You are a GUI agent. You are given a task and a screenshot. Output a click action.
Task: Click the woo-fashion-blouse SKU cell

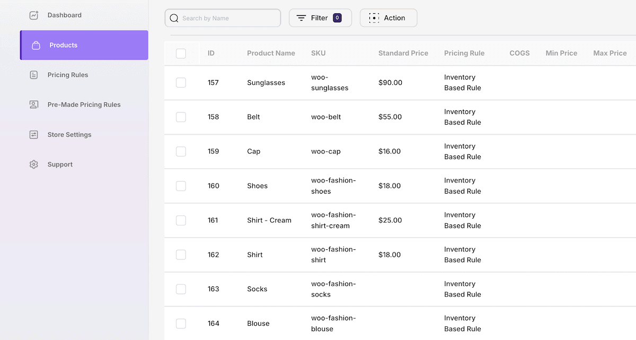tap(333, 324)
